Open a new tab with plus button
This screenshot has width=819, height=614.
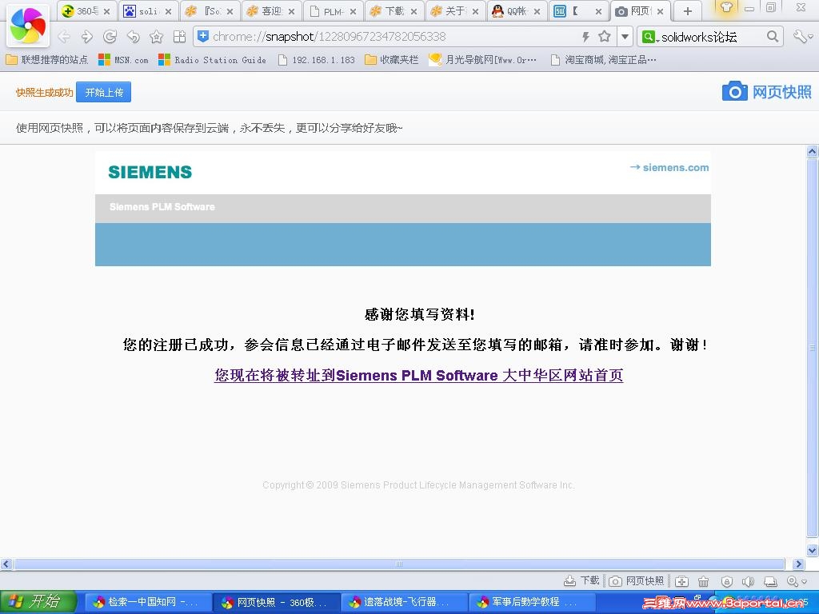688,11
